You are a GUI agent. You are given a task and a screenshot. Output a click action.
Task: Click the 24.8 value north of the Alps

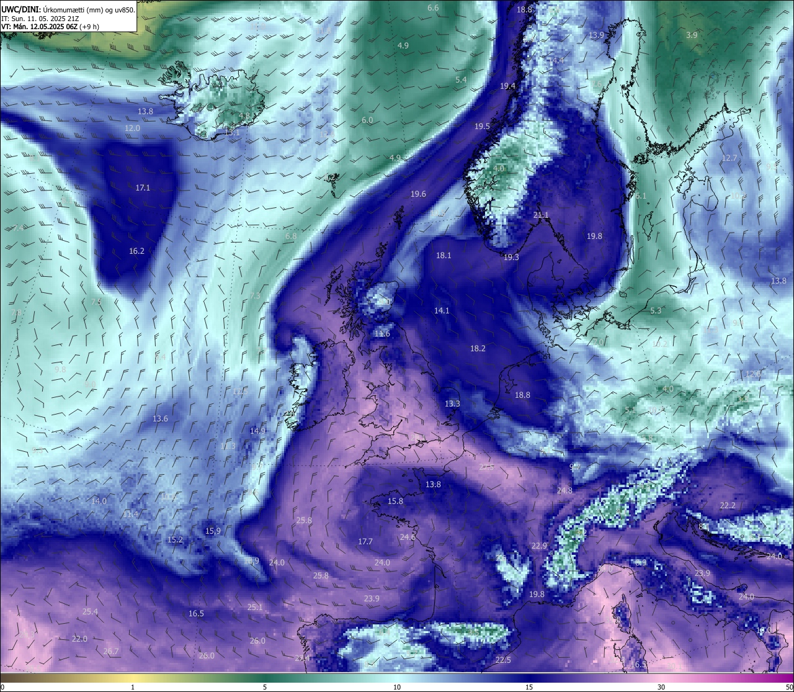point(564,491)
